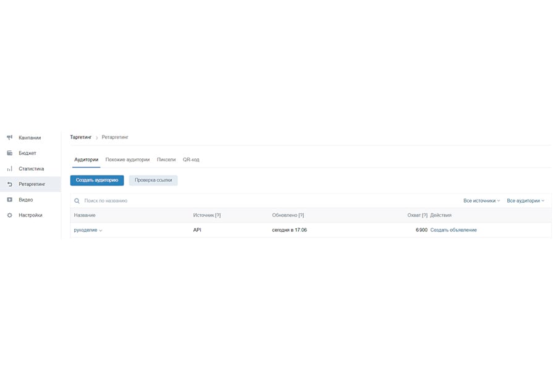This screenshot has height=371, width=556.
Task: Switch to the QR-код tab
Action: (x=191, y=160)
